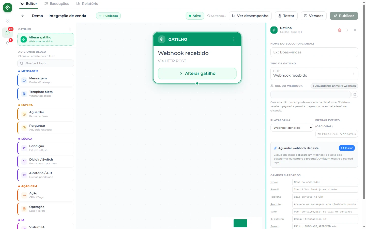The height and width of the screenshot is (229, 366).
Task: Open the Gatilho node three-dot menu
Action: [x=234, y=39]
